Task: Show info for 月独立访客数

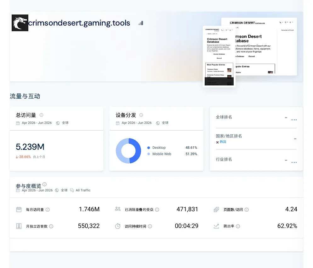Action: 51,226
